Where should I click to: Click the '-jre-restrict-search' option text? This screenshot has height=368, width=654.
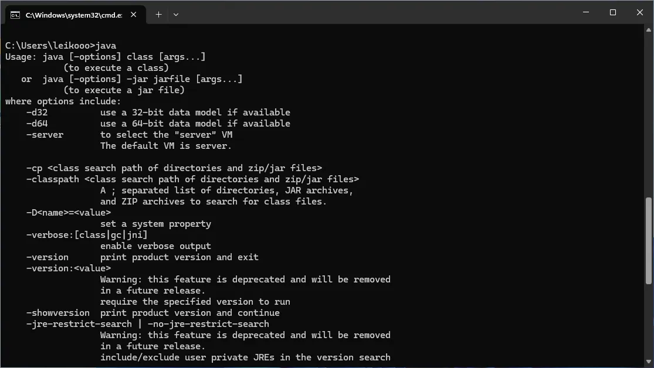pos(79,324)
